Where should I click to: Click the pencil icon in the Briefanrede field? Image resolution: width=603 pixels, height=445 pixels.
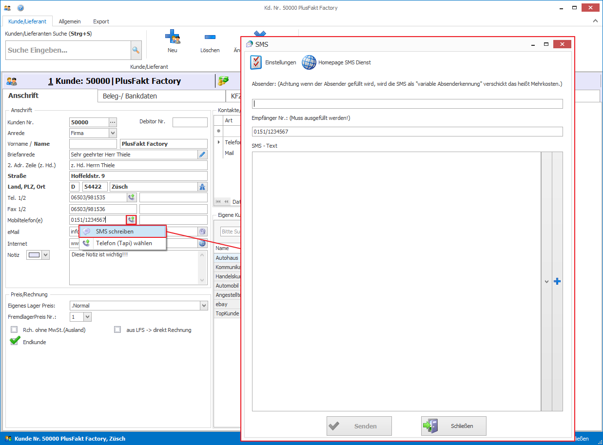[202, 155]
